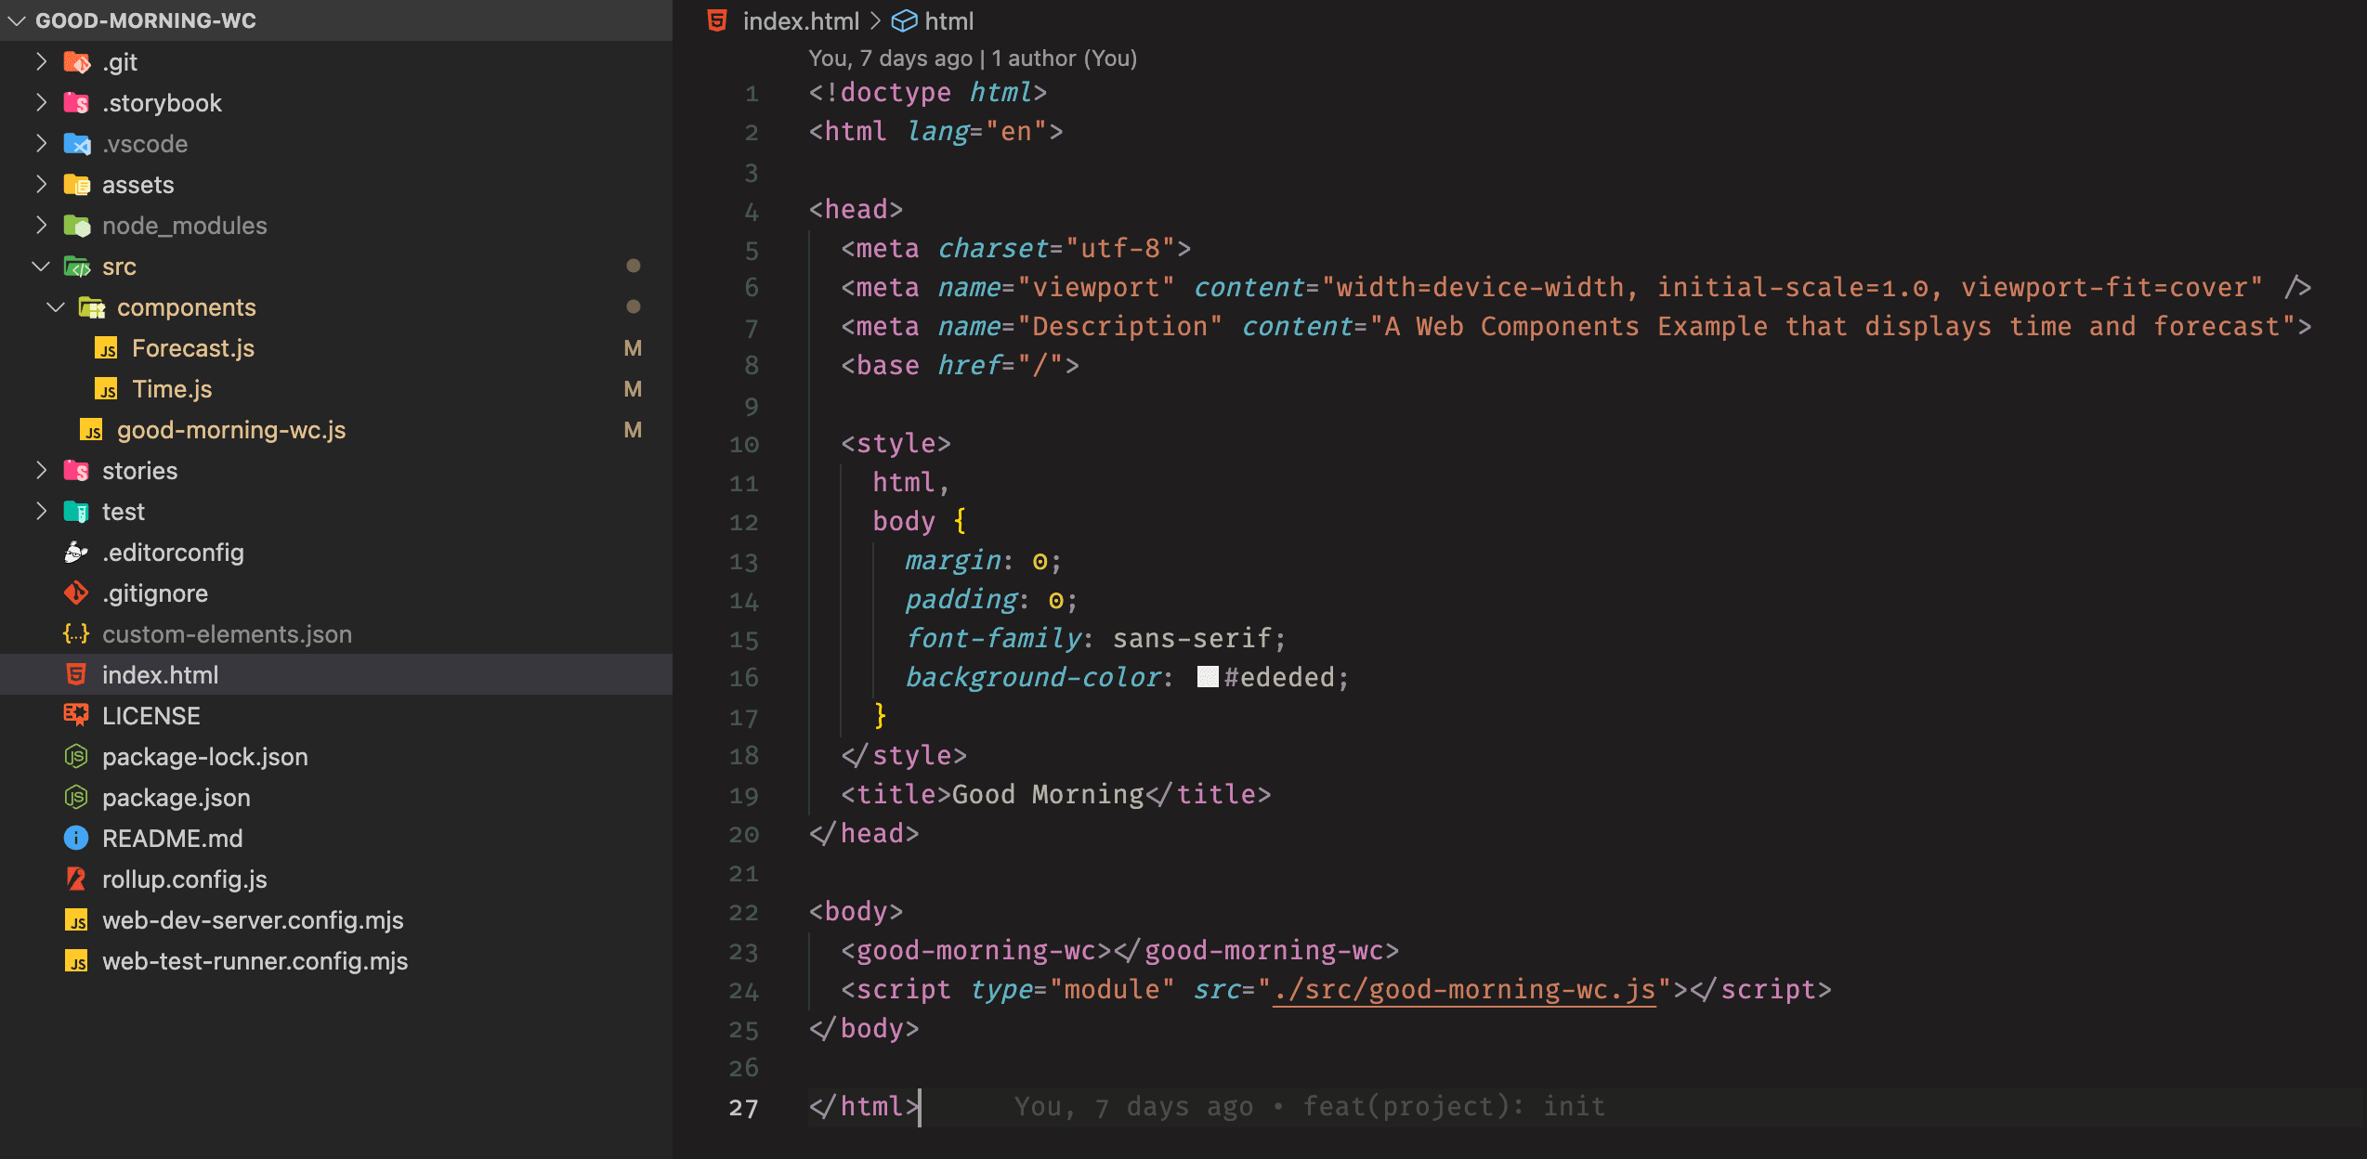Click the modified dot on src folder
Viewport: 2367px width, 1159px height.
[634, 266]
